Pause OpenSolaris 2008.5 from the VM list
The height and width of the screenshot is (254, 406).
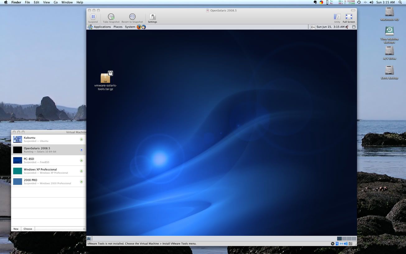pyautogui.click(x=81, y=150)
